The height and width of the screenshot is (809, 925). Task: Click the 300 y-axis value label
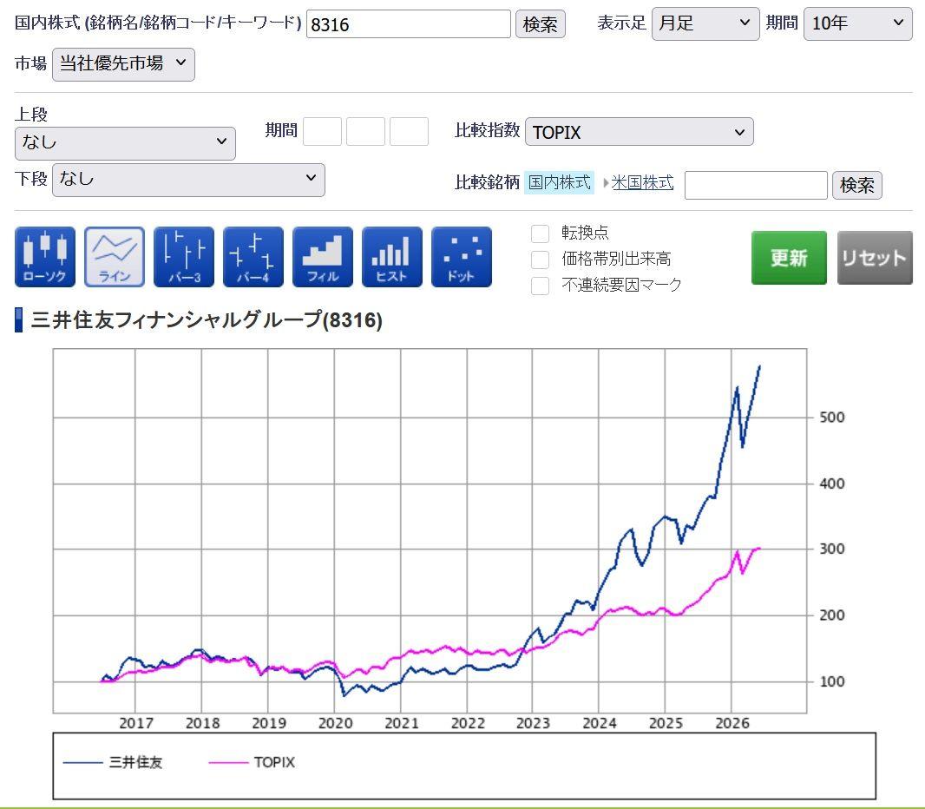click(832, 549)
